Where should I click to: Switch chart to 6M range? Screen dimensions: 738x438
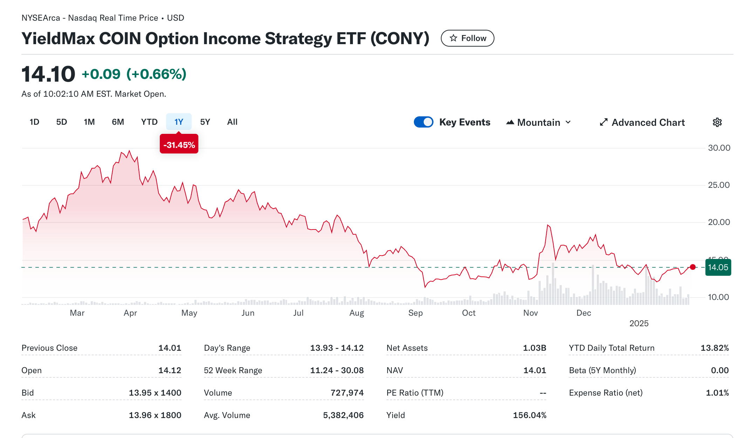pyautogui.click(x=118, y=122)
